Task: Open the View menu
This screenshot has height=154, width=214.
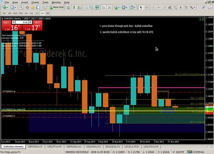Action: click(15, 2)
